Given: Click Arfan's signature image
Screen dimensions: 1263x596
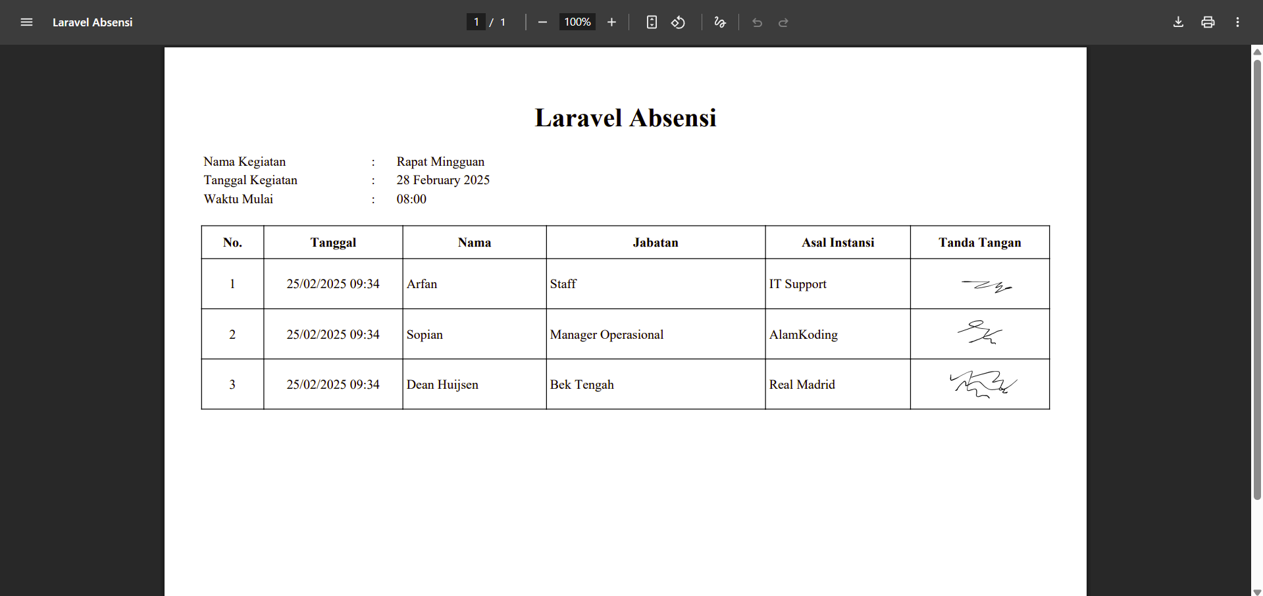Looking at the screenshot, I should [987, 286].
